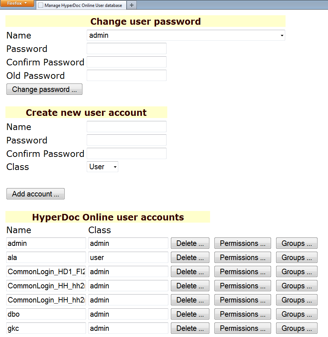Click the Change password ... button
This screenshot has width=328, height=337.
click(x=45, y=89)
